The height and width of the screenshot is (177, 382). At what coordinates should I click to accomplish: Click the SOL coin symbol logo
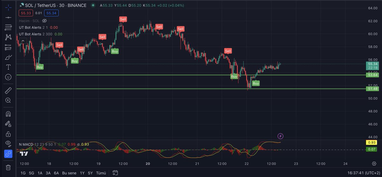pyautogui.click(x=21, y=5)
